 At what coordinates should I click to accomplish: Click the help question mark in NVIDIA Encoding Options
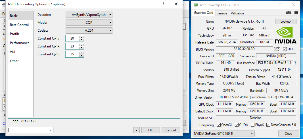pyautogui.click(x=164, y=4)
